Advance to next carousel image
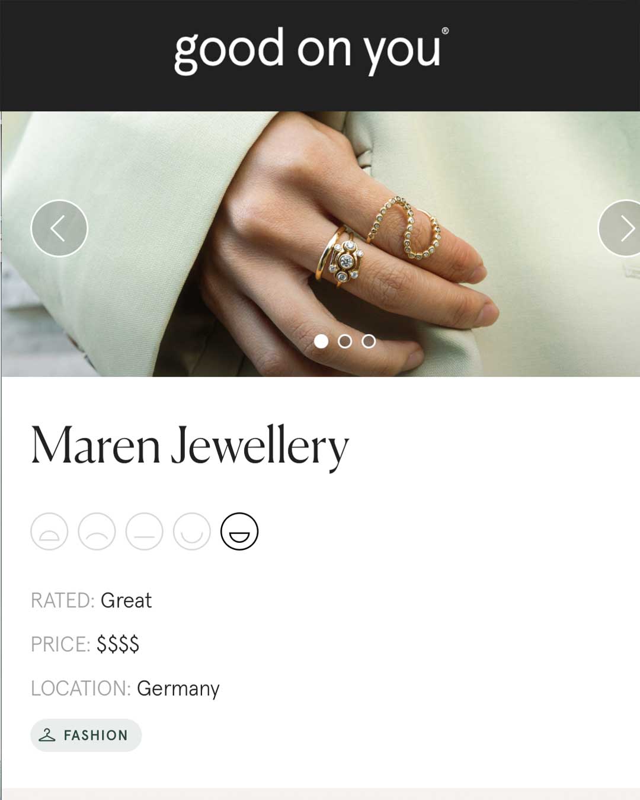Screen dimensions: 640x800 [620, 228]
